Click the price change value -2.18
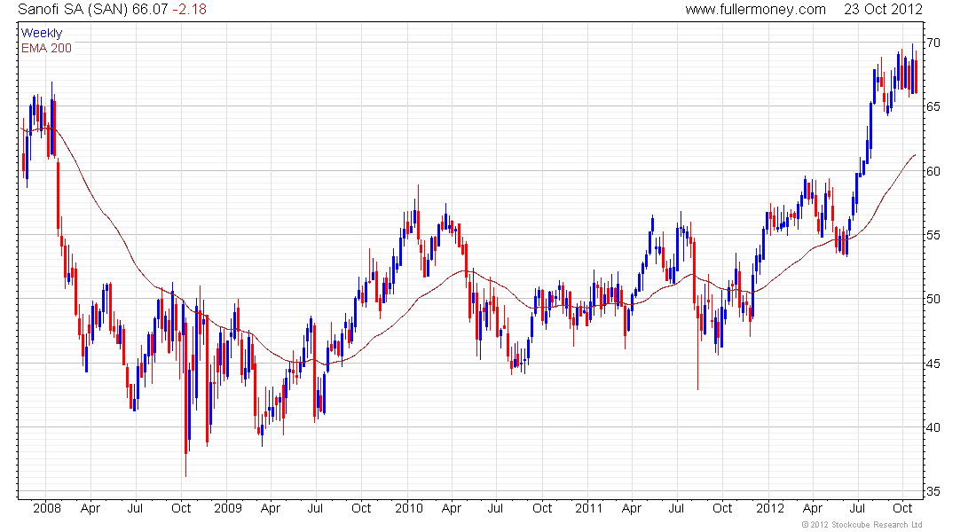The image size is (976, 532). [x=189, y=10]
